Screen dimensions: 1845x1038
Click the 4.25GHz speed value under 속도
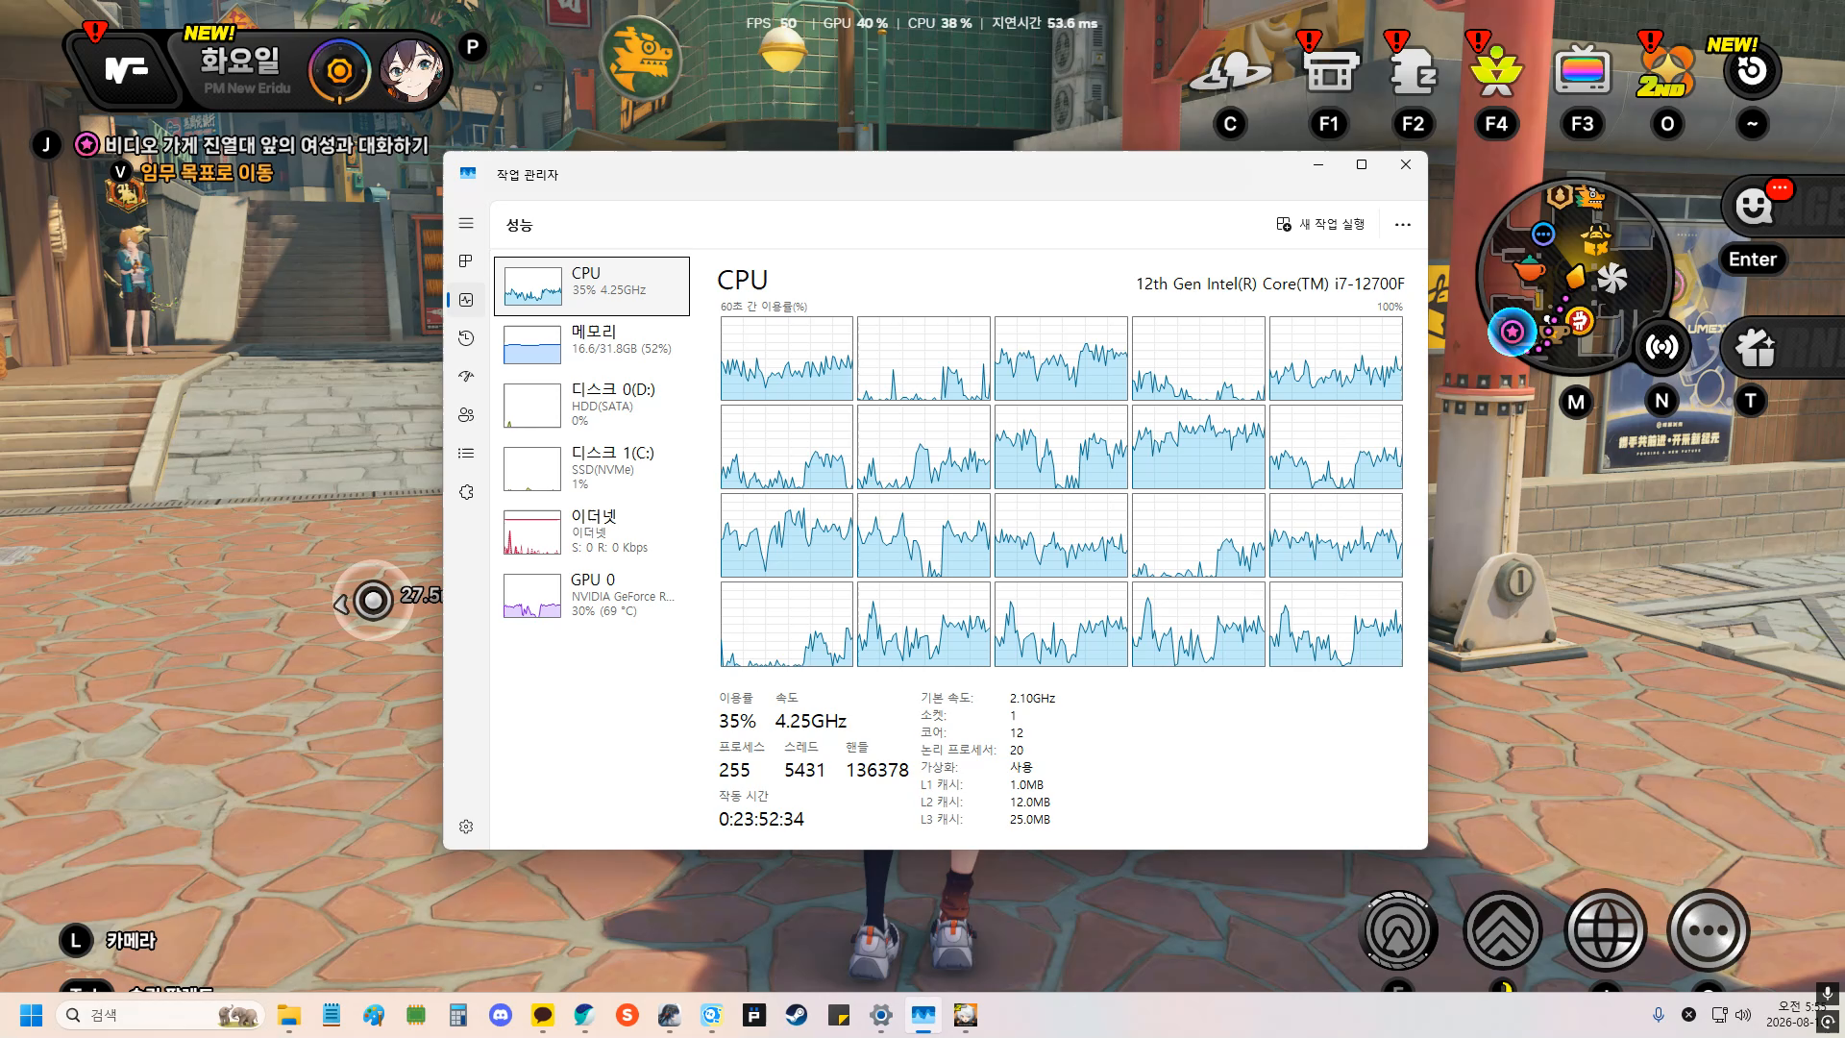(x=811, y=721)
